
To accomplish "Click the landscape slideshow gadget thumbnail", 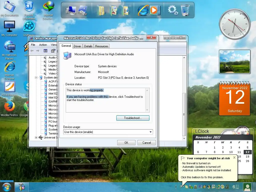I will 234,62.
